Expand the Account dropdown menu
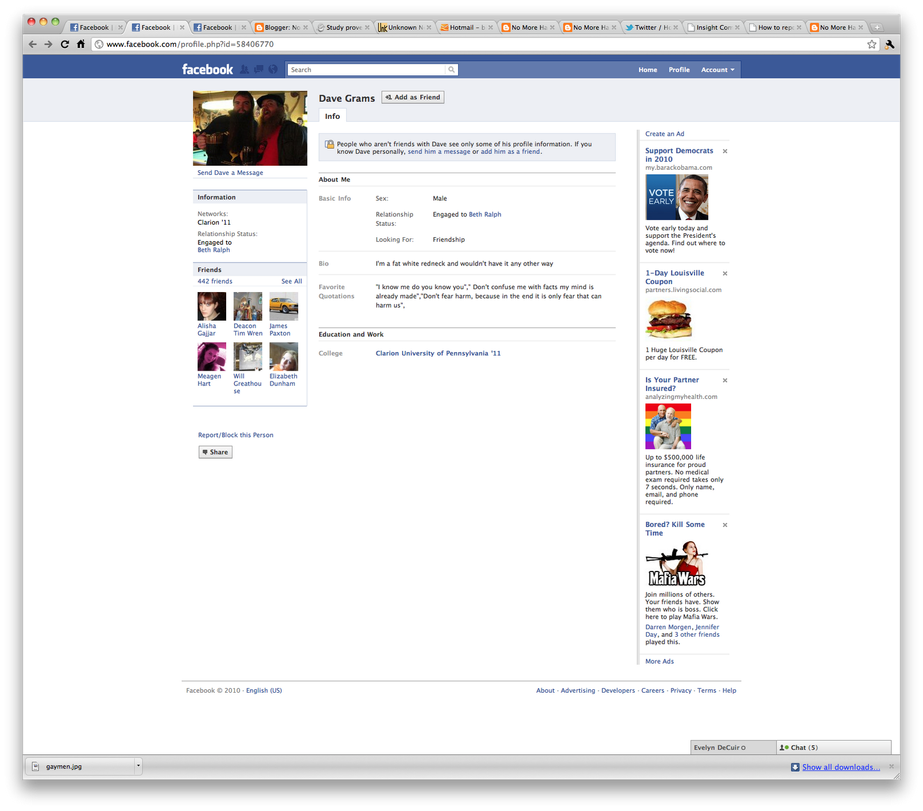The width and height of the screenshot is (923, 811). [x=718, y=70]
